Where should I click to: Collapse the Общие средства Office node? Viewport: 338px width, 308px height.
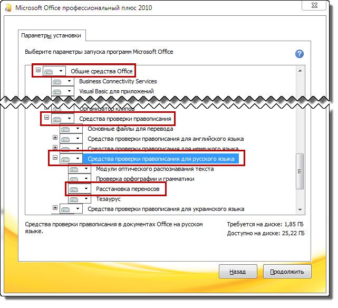[x=38, y=70]
